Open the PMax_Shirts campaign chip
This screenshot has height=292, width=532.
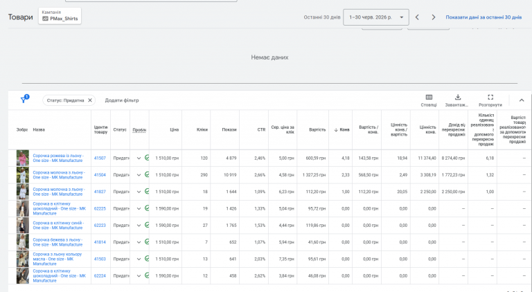[60, 16]
